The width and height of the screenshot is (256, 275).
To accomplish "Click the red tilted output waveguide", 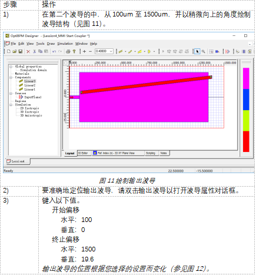I will [x=146, y=85].
